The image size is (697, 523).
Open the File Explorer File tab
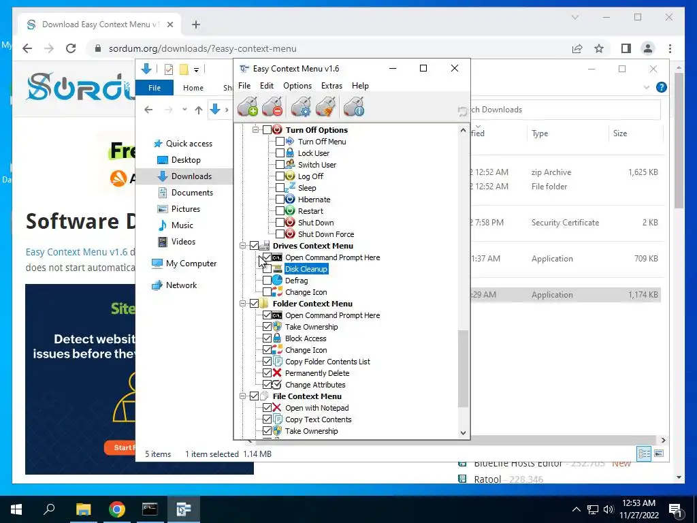click(155, 88)
